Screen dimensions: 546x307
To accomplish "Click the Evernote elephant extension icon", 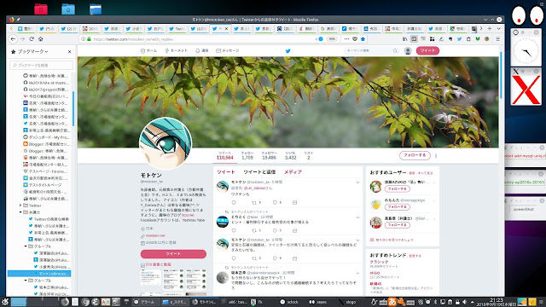I will tap(450, 39).
